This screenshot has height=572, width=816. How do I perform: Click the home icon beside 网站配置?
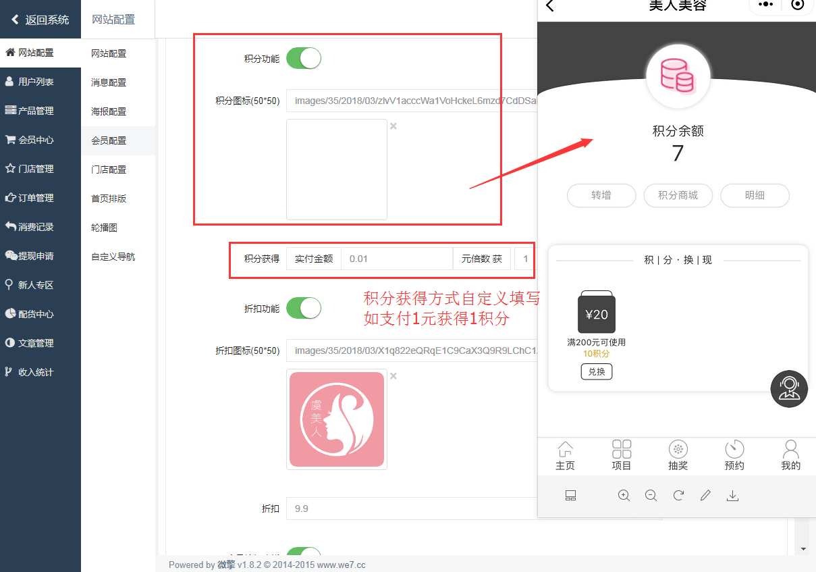[x=10, y=52]
